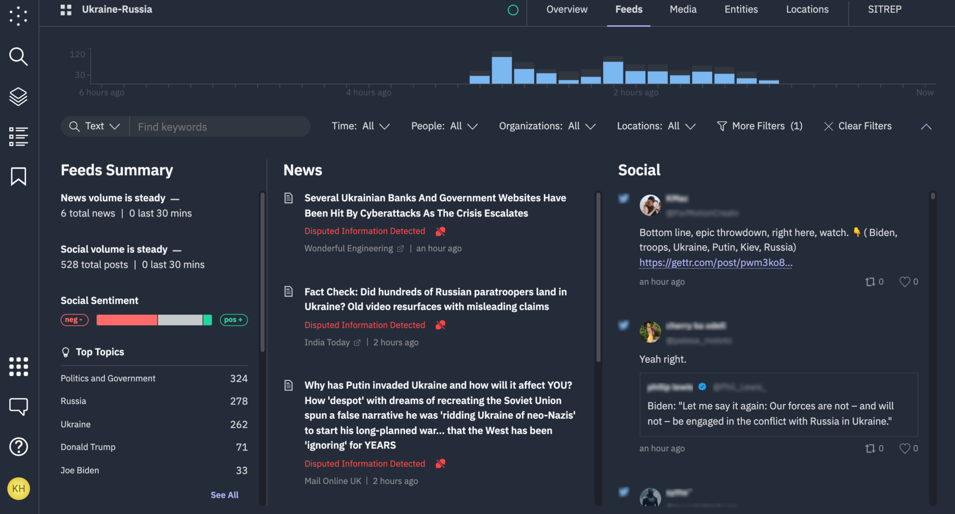Open More Filters
The height and width of the screenshot is (514, 955).
759,126
